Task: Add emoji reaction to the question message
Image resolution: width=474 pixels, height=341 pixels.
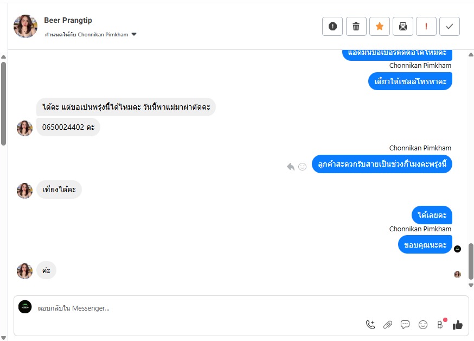Action: click(x=303, y=167)
